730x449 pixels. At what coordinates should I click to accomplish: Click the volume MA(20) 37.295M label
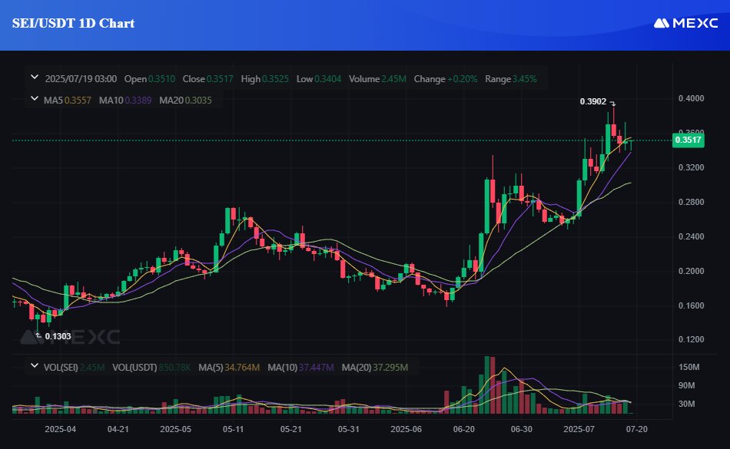click(x=375, y=368)
